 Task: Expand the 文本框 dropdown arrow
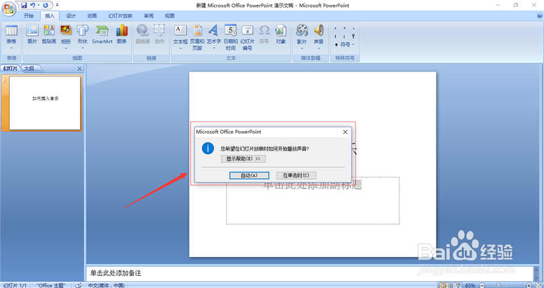[180, 48]
